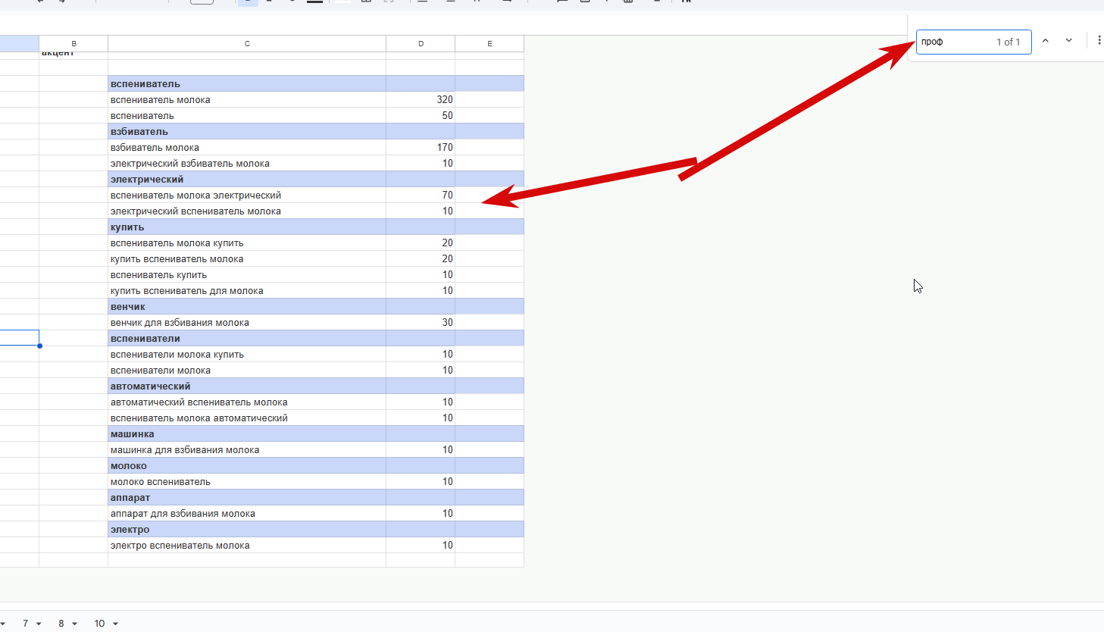Select the cell 'вспениватель молока' with value 320
Viewport: 1104px width, 632px height.
[247, 100]
